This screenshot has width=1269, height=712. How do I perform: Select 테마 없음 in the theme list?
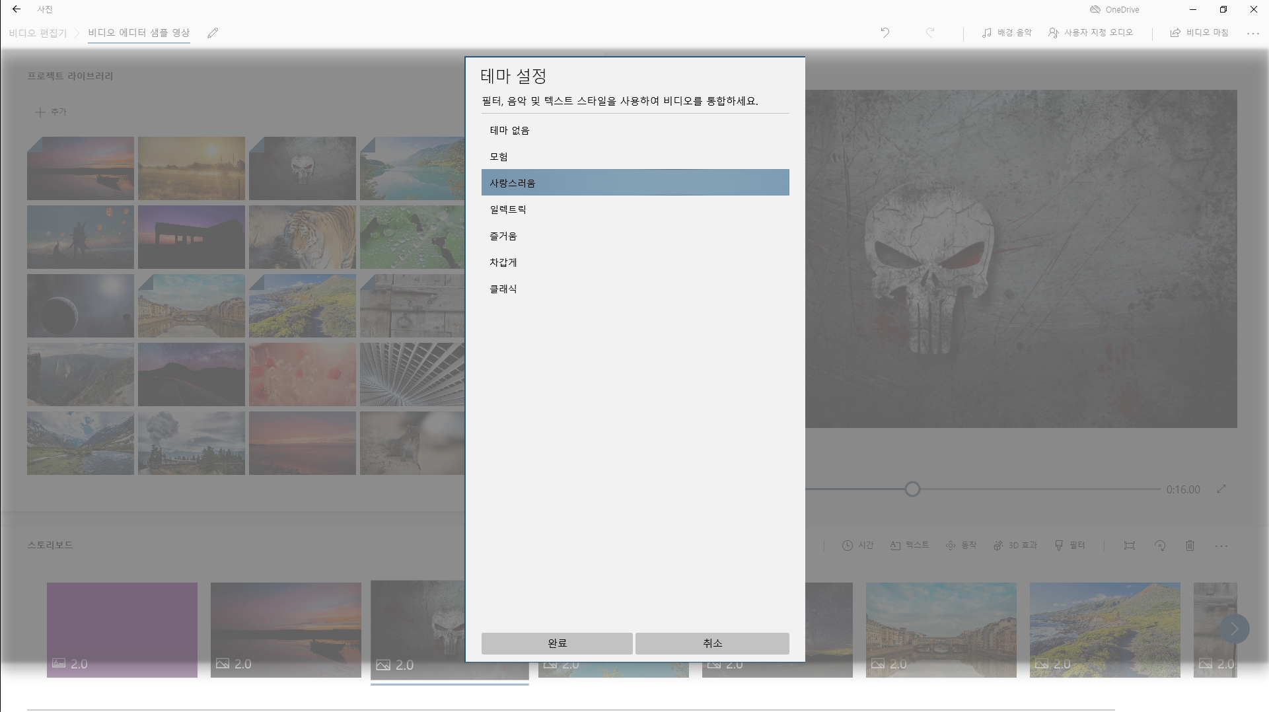point(635,130)
